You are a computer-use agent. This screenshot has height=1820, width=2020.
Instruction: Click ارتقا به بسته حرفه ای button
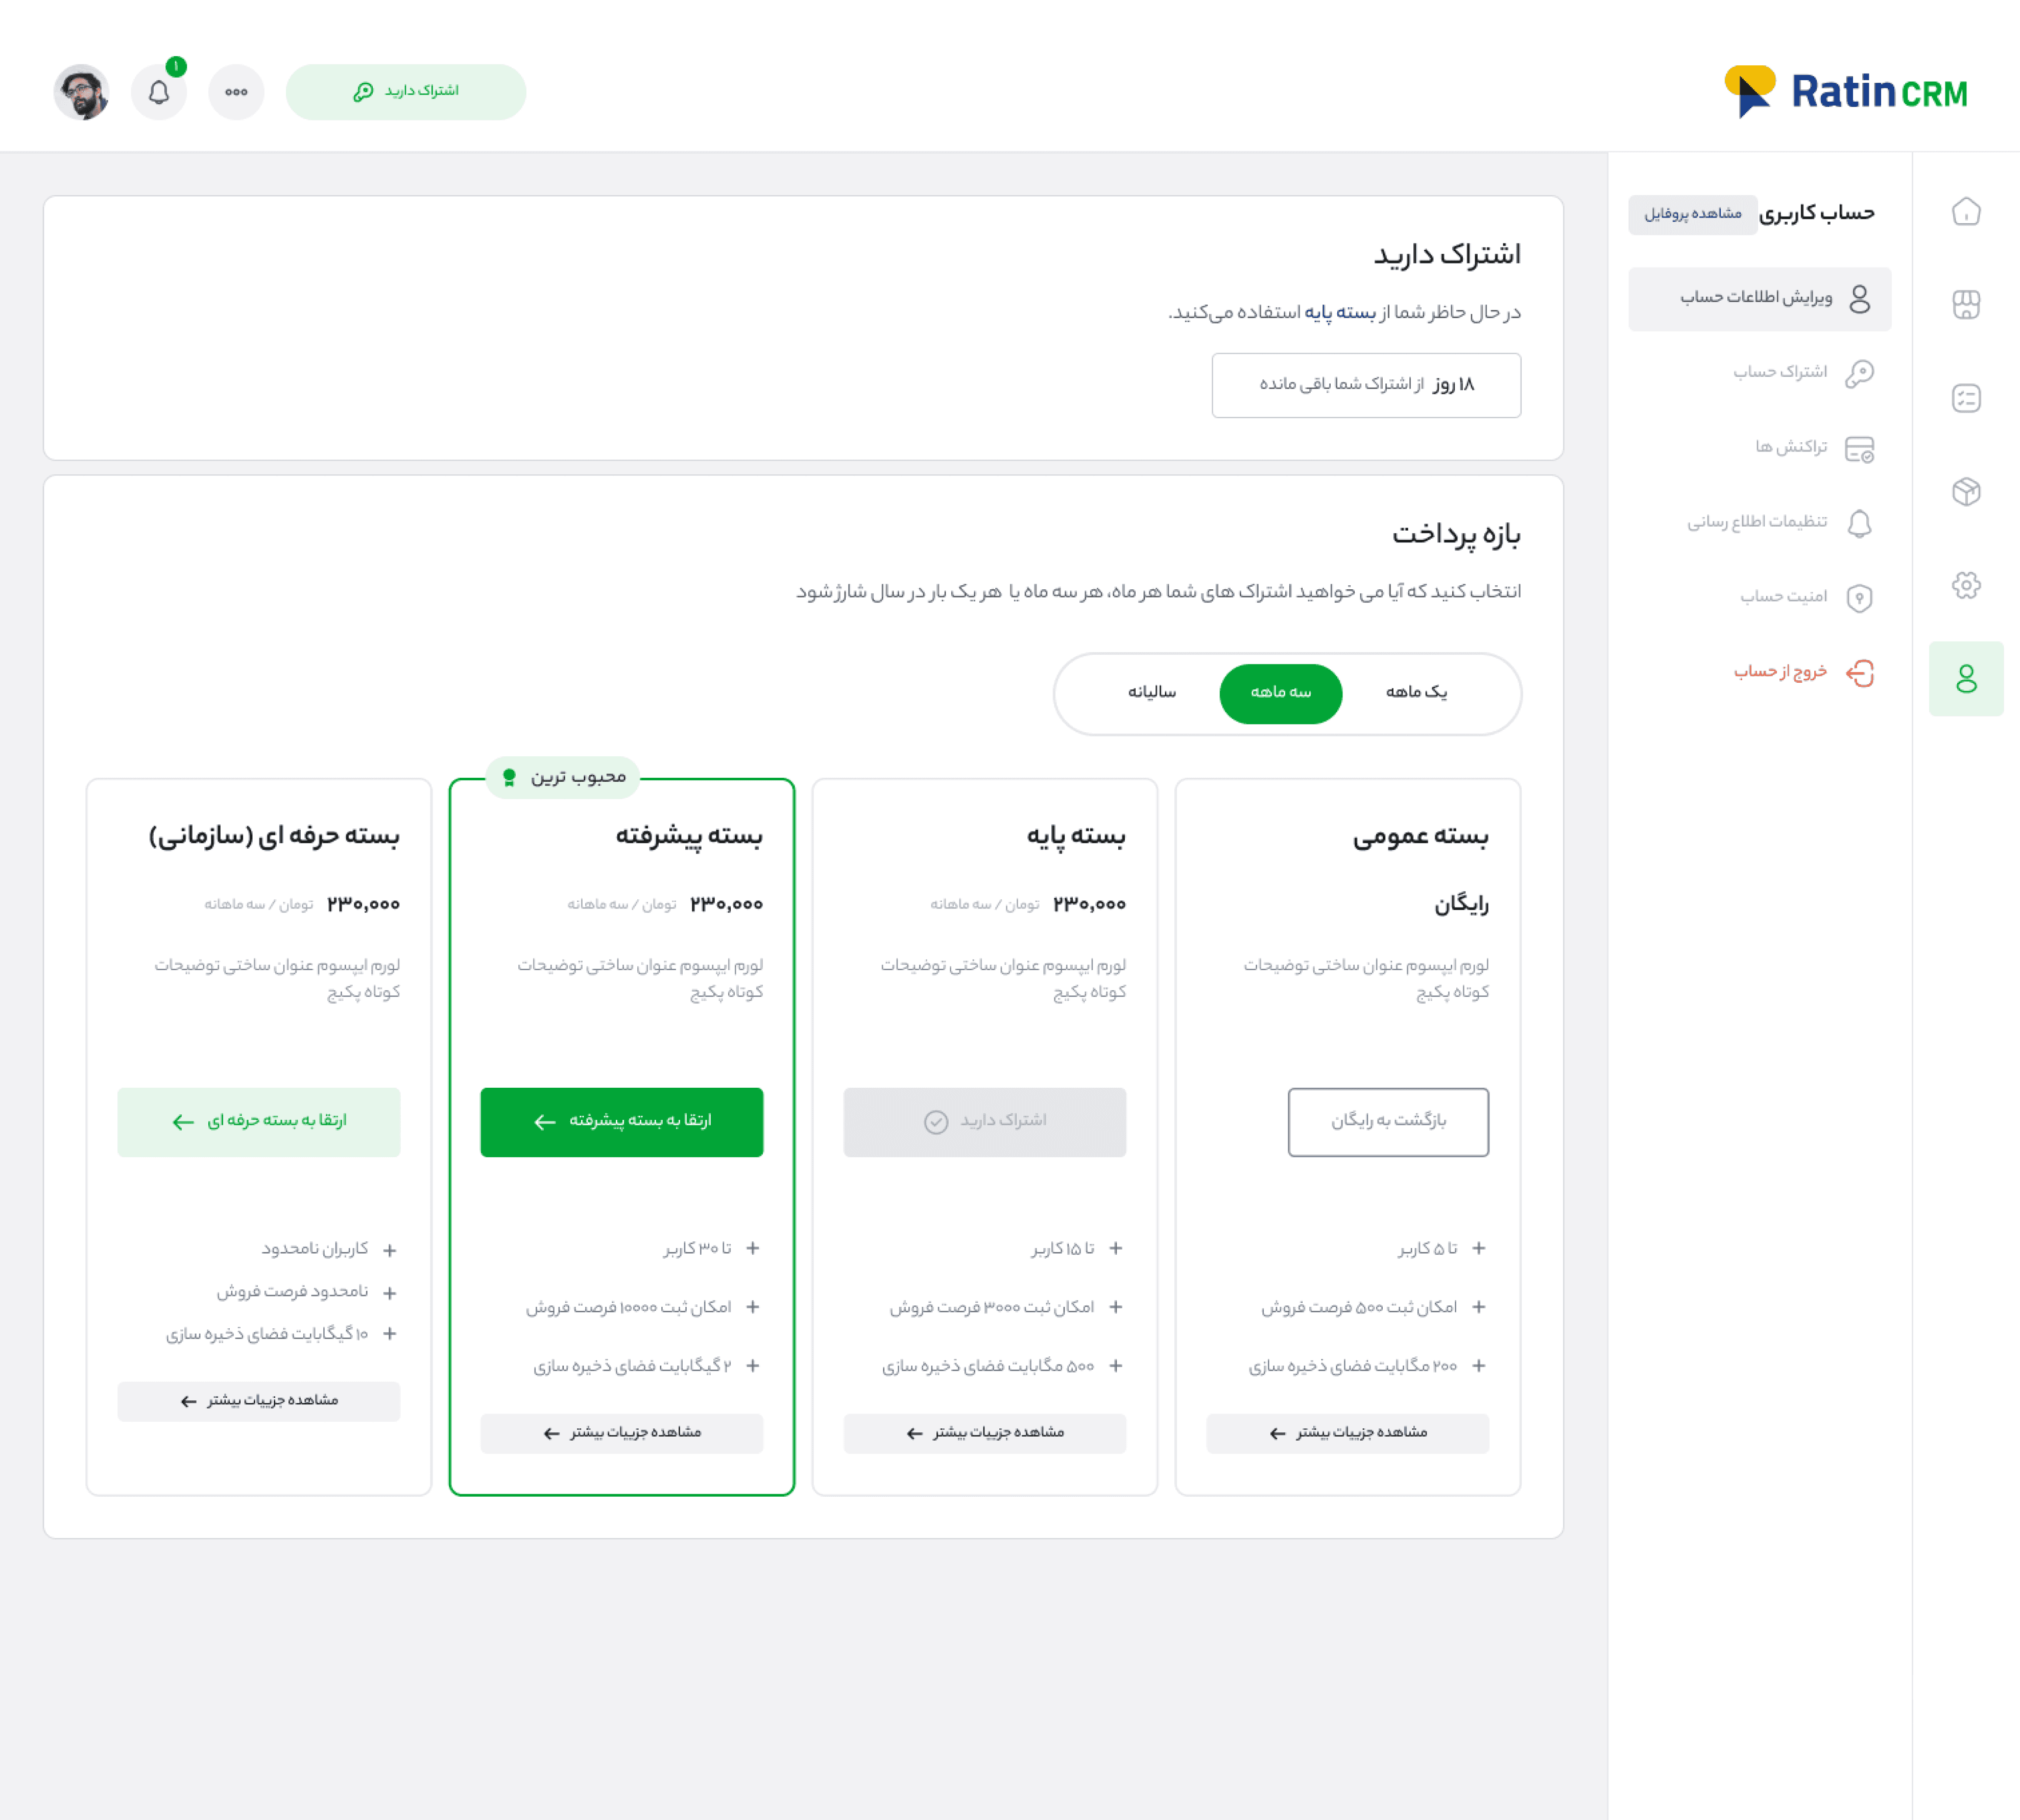pos(259,1121)
